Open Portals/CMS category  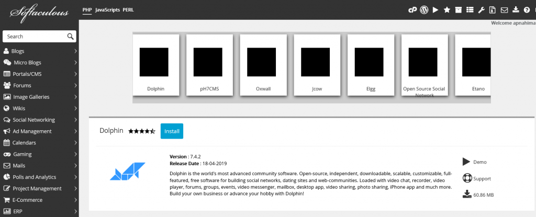[x=27, y=74]
